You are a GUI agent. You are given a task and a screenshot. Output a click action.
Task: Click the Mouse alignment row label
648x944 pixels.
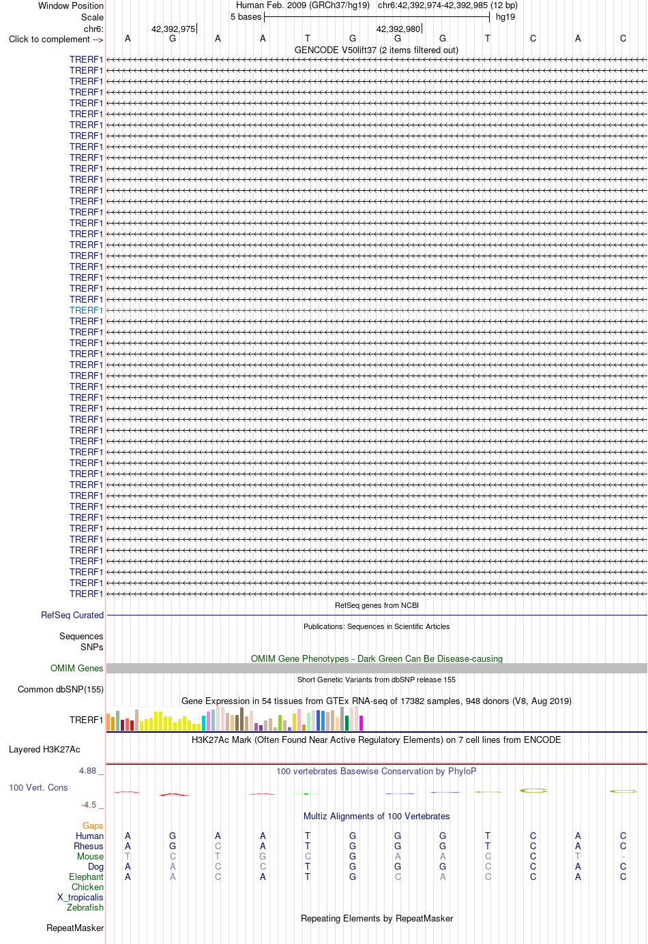pos(91,856)
